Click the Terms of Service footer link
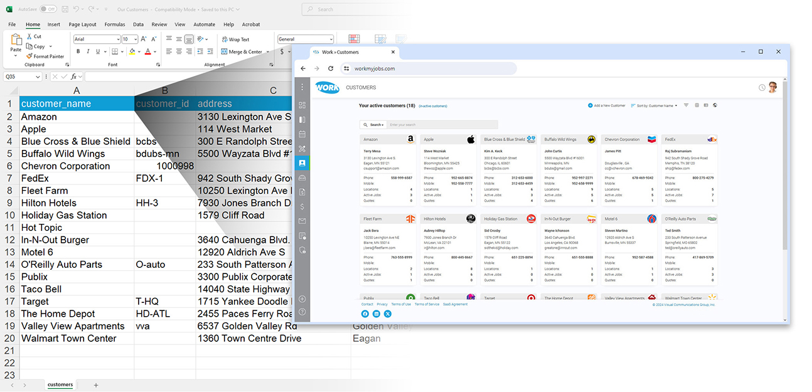Screen dimensions: 812x392 [x=427, y=304]
